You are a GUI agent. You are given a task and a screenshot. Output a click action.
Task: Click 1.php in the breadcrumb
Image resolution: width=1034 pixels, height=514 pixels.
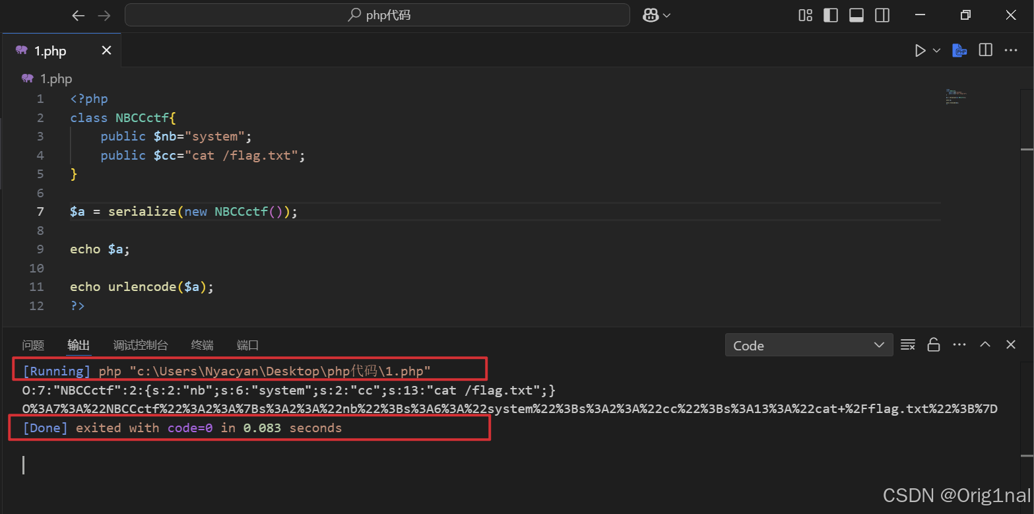pos(56,79)
